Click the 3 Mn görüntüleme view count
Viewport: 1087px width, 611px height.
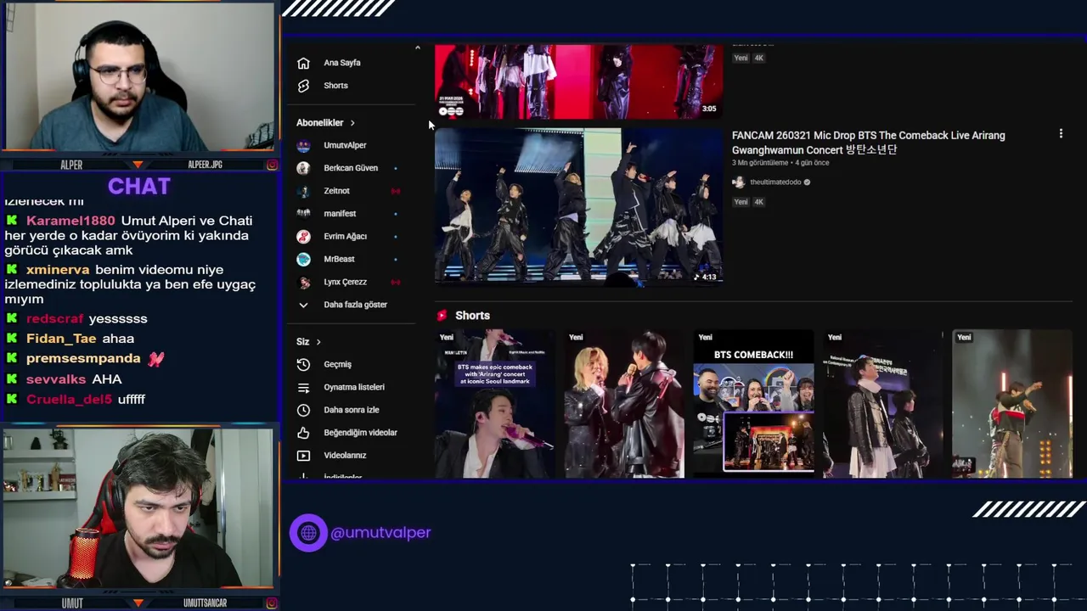click(760, 163)
